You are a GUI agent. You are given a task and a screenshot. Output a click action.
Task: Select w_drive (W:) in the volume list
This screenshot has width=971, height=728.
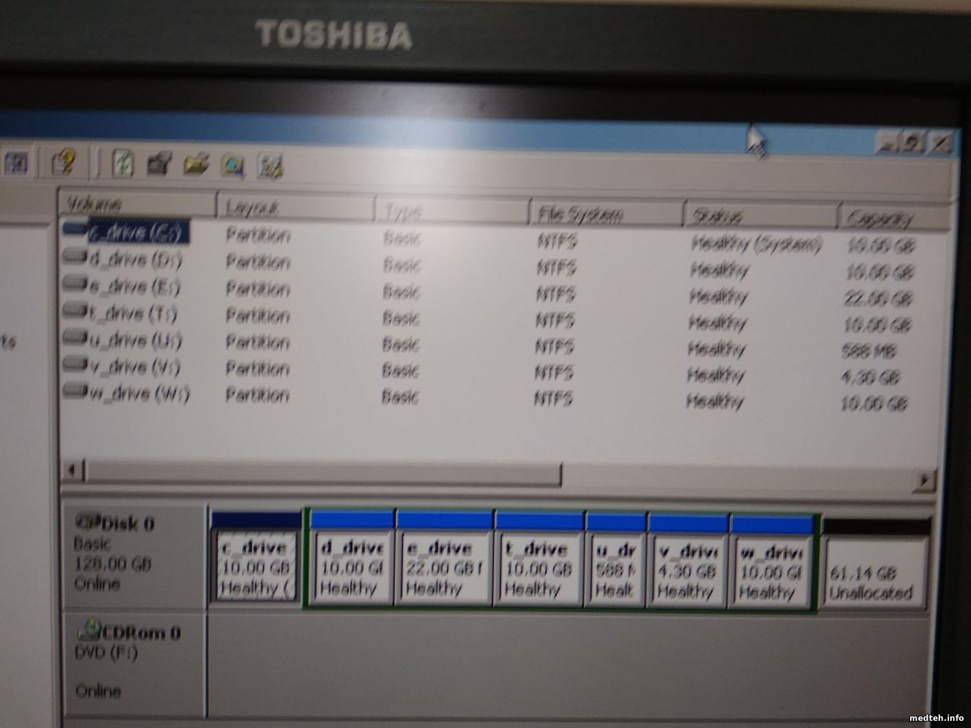tap(138, 393)
